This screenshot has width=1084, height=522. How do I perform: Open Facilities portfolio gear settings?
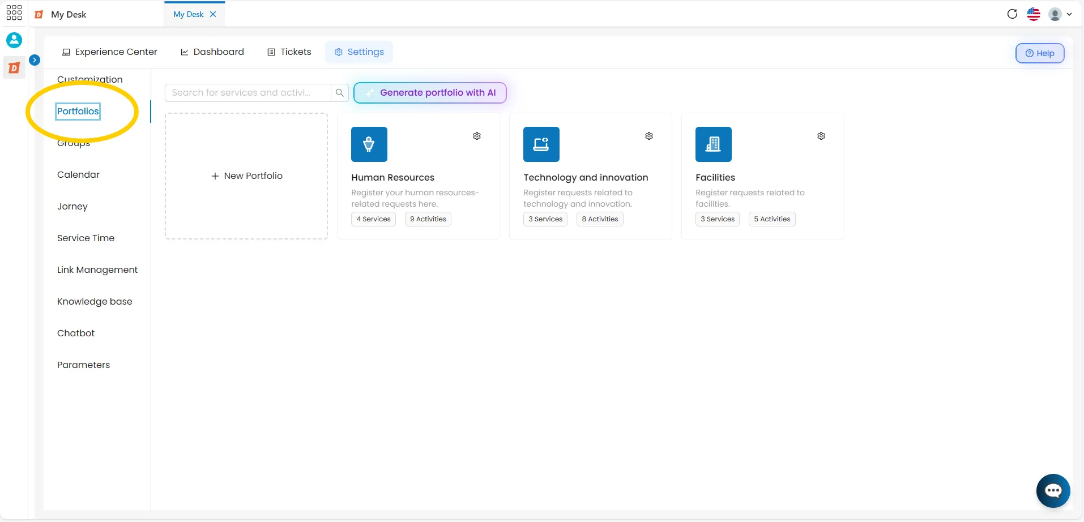[821, 136]
